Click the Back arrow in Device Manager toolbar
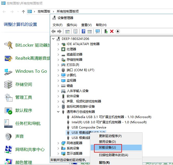 53,32
